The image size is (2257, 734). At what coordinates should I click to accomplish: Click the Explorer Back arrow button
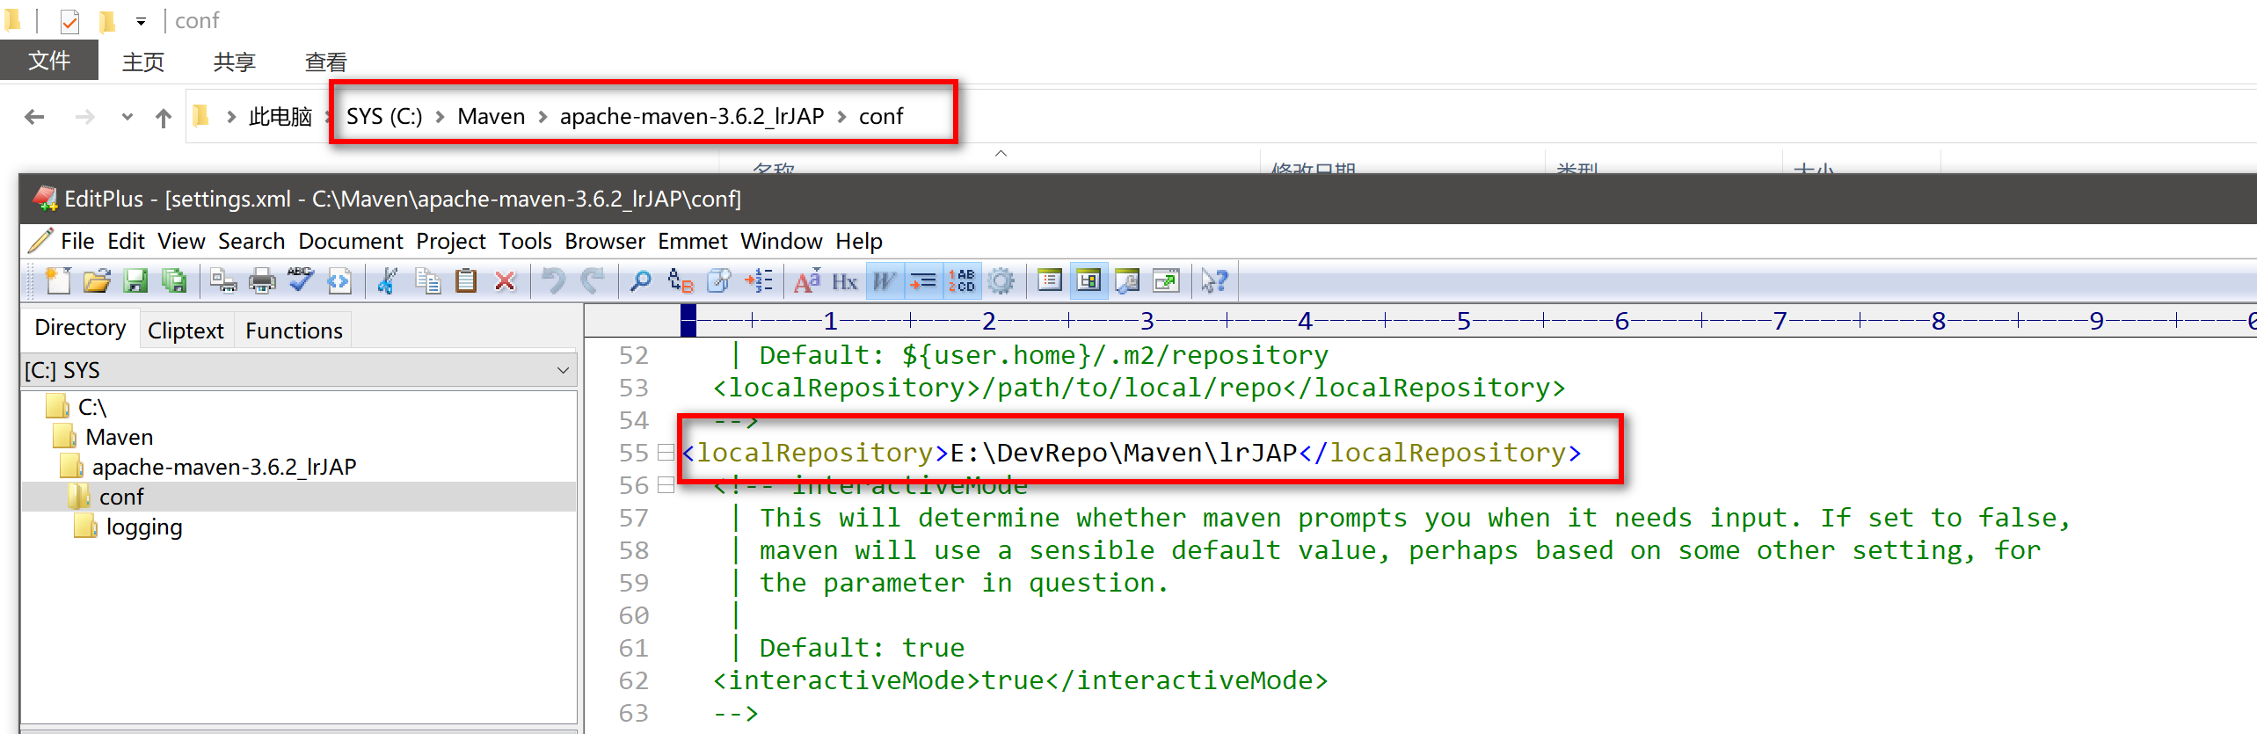pos(34,116)
